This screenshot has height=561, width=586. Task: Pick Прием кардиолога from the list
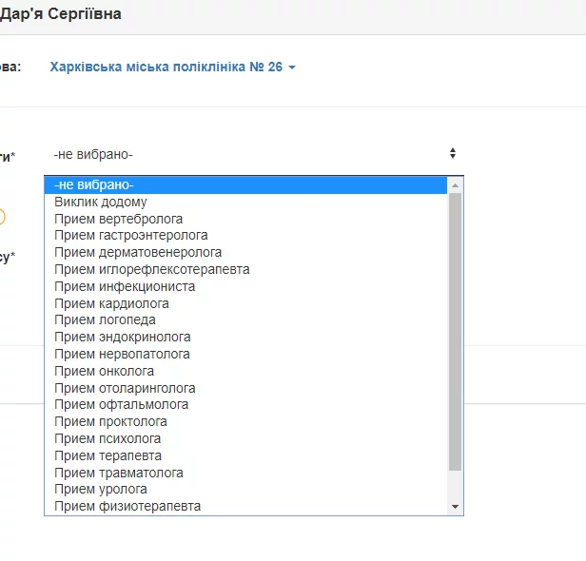pyautogui.click(x=112, y=303)
